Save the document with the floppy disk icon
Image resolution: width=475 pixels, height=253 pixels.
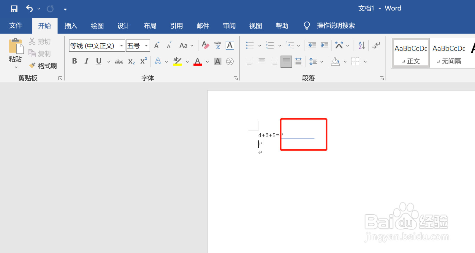[x=14, y=9]
